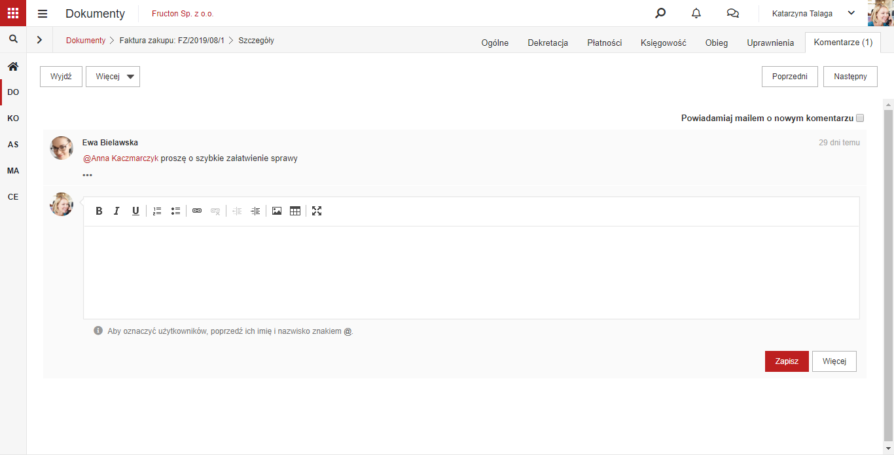Toggle underline formatting in editor
The width and height of the screenshot is (894, 455).
135,211
